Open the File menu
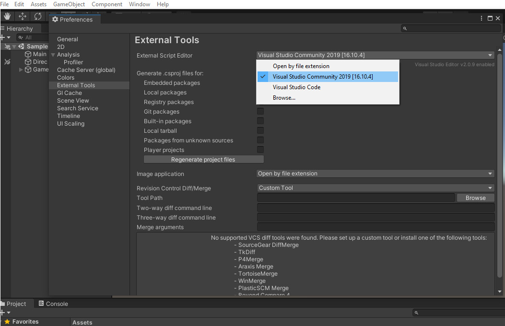 4,4
